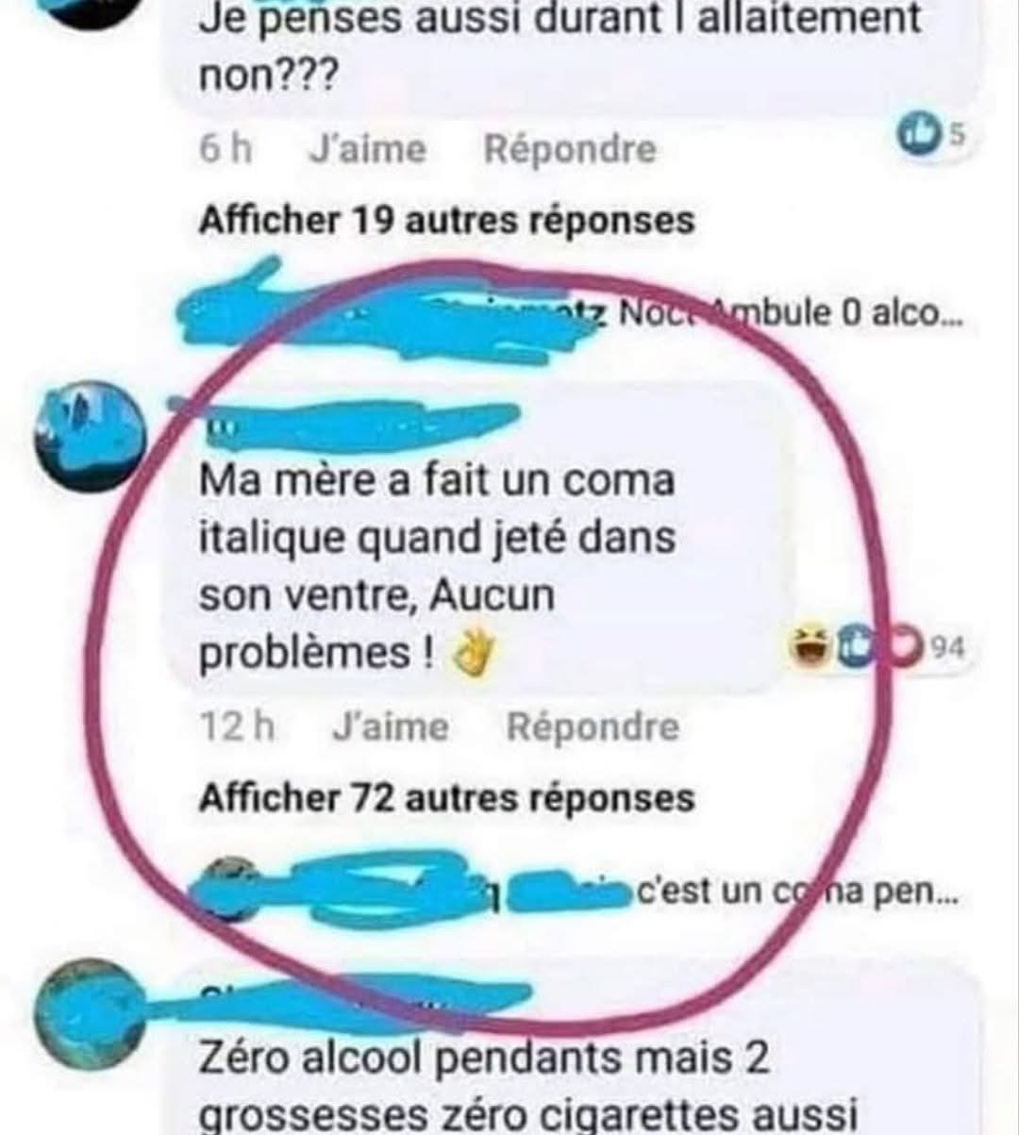The height and width of the screenshot is (1135, 1019).
Task: Click the heart reaction icon beside 94
Action: [903, 648]
